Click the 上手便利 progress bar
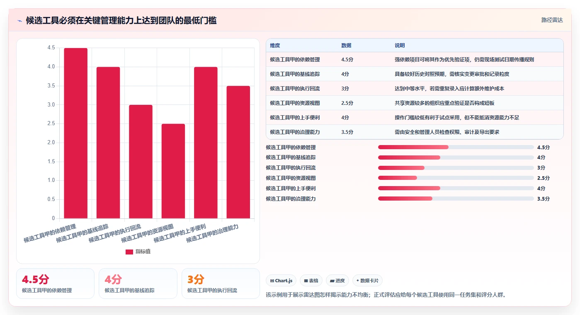The image size is (580, 315). click(x=456, y=188)
